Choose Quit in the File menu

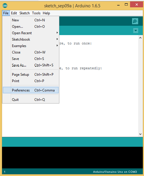(31, 100)
